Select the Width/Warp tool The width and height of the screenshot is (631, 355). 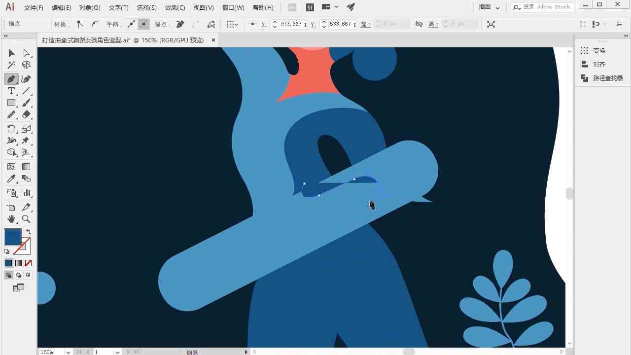pos(11,141)
